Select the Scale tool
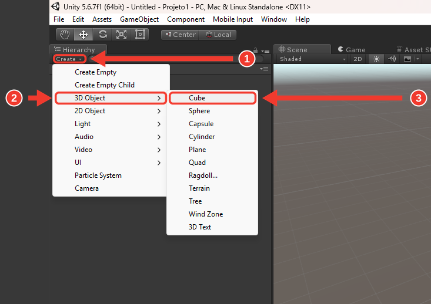 pyautogui.click(x=121, y=35)
